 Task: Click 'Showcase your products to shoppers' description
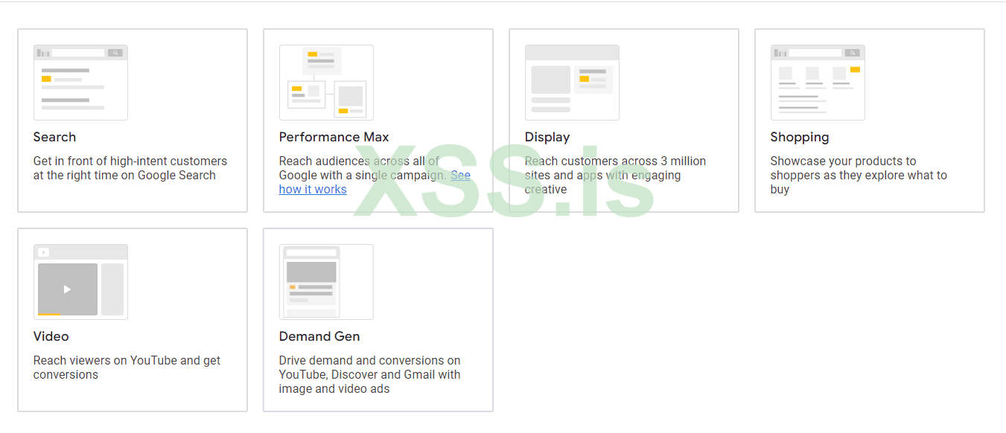click(859, 175)
